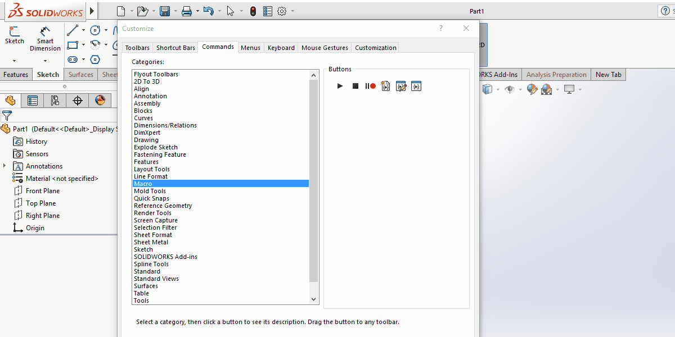Select the Line sketch tool
The width and height of the screenshot is (675, 337).
[73, 30]
